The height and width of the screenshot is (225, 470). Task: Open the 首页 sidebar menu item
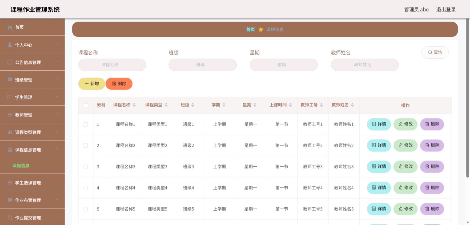(32, 27)
